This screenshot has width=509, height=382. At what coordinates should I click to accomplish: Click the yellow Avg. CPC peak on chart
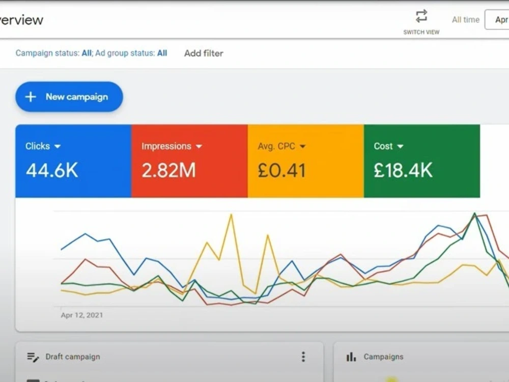click(x=231, y=214)
